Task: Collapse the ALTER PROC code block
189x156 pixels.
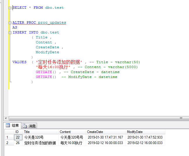Action: pos(10,23)
